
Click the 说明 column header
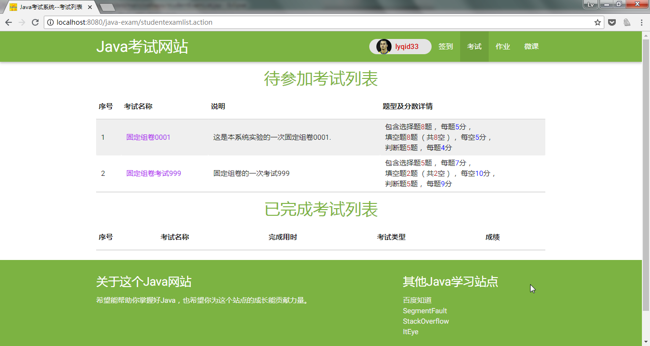pos(218,106)
